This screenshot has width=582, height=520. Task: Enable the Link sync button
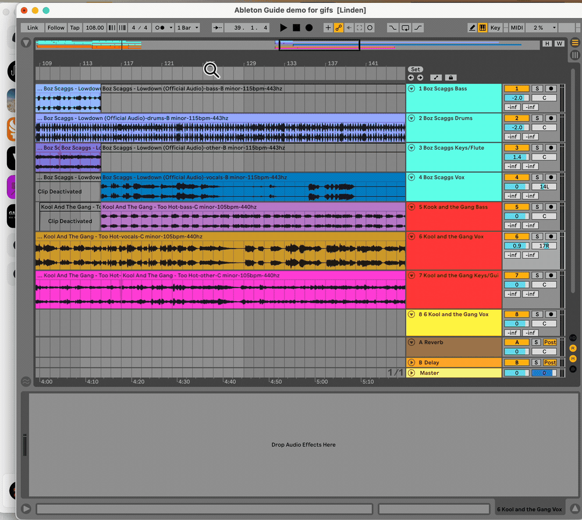click(33, 27)
